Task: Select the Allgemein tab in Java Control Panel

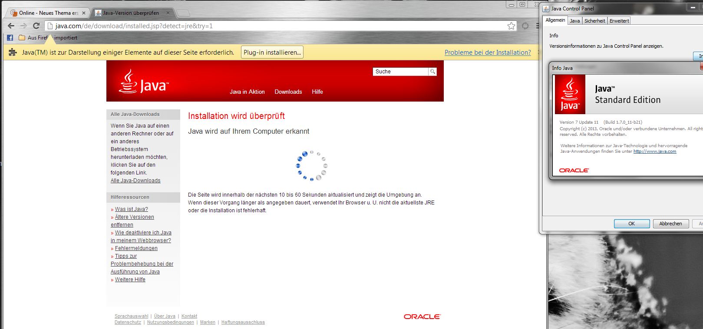Action: pos(555,20)
